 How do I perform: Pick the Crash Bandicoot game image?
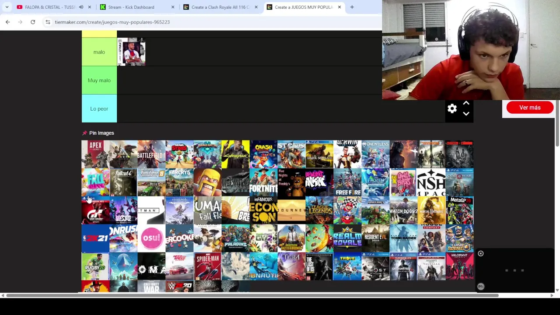tap(263, 154)
